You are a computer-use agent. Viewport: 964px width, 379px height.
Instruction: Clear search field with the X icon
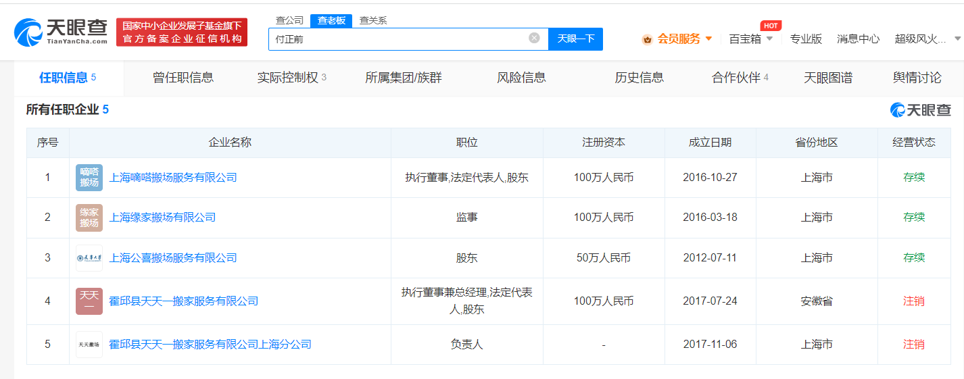click(x=534, y=38)
